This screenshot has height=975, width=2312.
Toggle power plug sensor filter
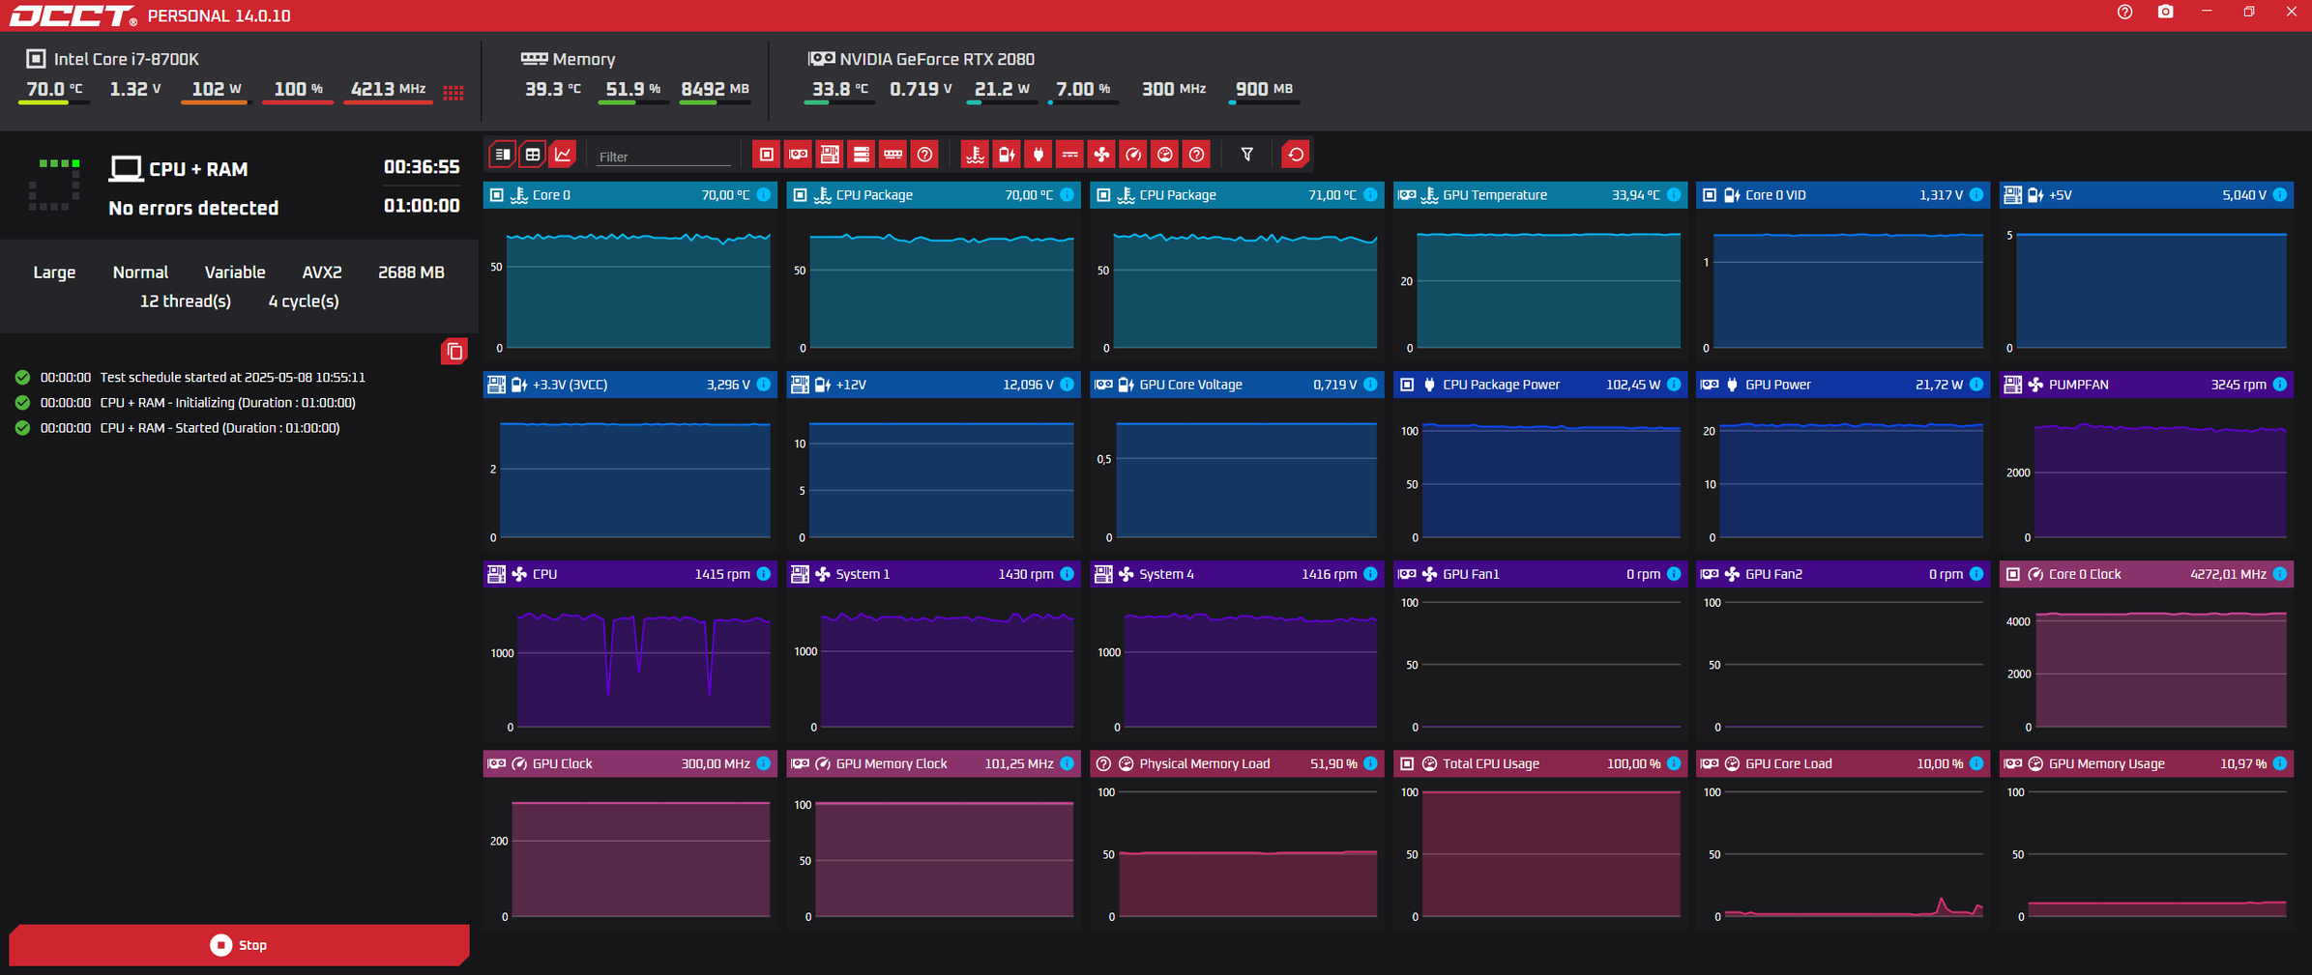1039,155
